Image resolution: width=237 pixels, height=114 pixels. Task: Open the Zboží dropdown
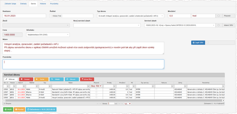pos(36,25)
